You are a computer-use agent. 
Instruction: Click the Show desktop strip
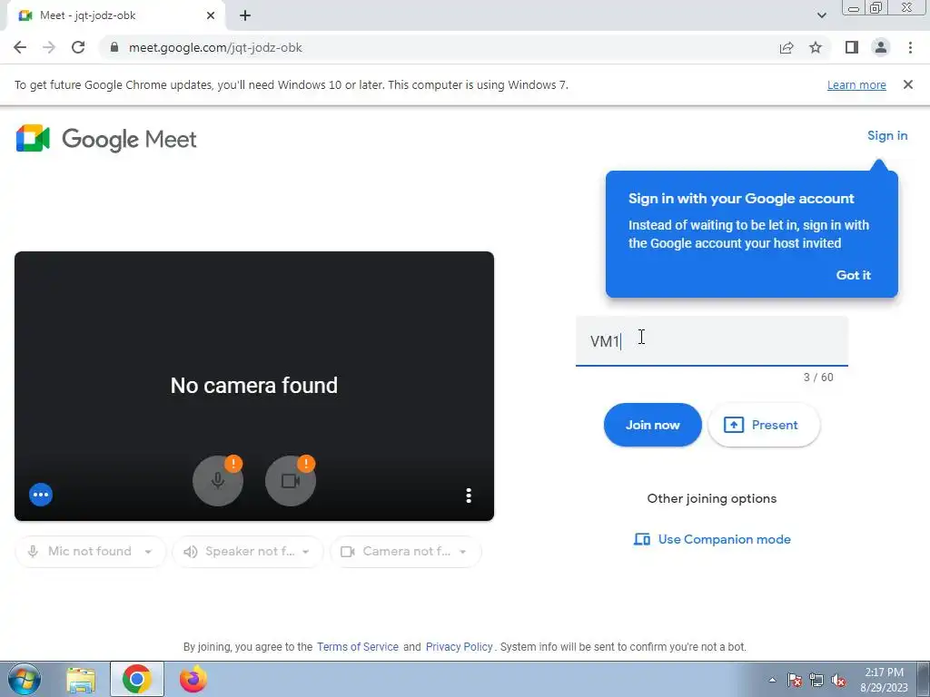tap(924, 679)
